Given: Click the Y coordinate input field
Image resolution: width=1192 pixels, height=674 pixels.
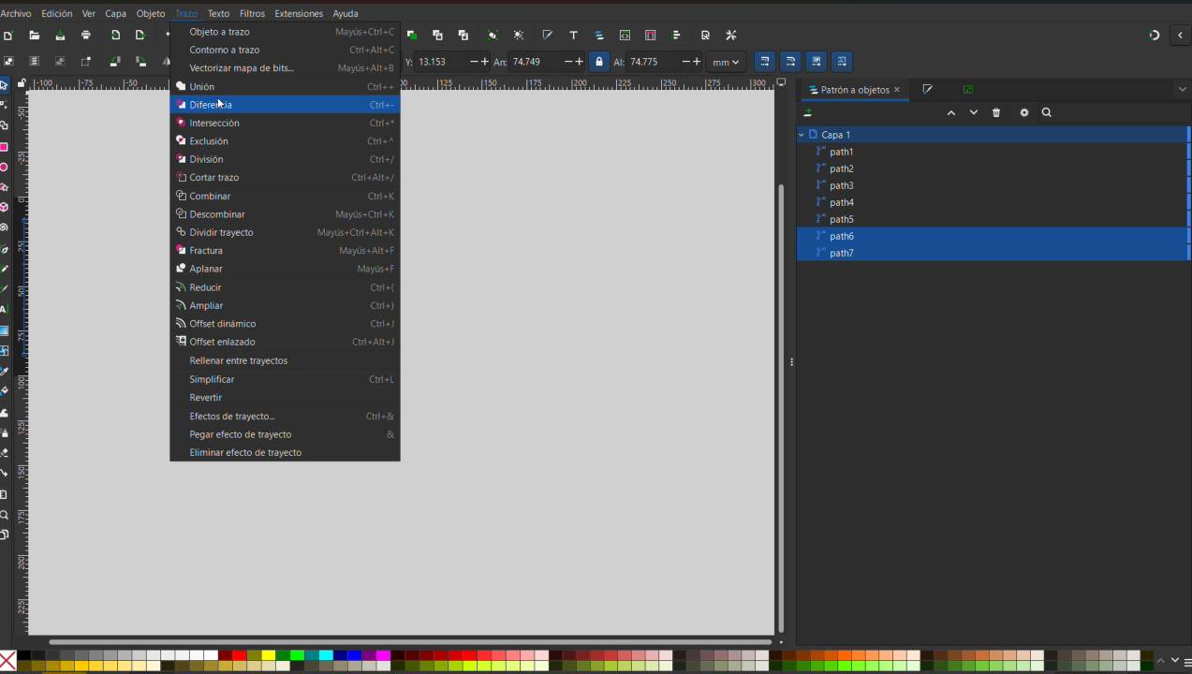Looking at the screenshot, I should 441,62.
